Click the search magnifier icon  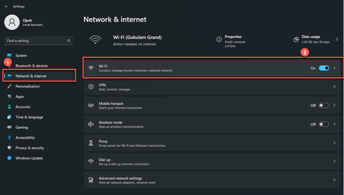[x=68, y=41]
